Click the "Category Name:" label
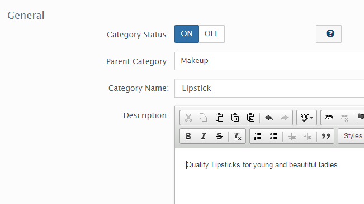364x204 pixels. pos(139,88)
